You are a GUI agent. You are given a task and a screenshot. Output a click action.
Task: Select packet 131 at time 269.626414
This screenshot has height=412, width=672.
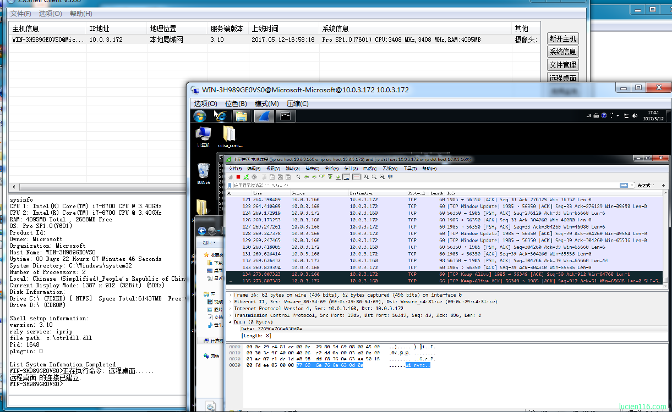tap(445, 254)
